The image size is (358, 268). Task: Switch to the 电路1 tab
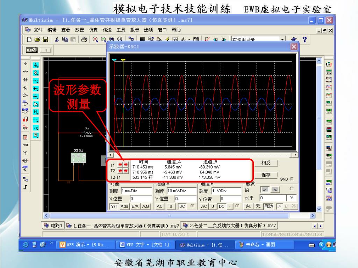point(53,226)
